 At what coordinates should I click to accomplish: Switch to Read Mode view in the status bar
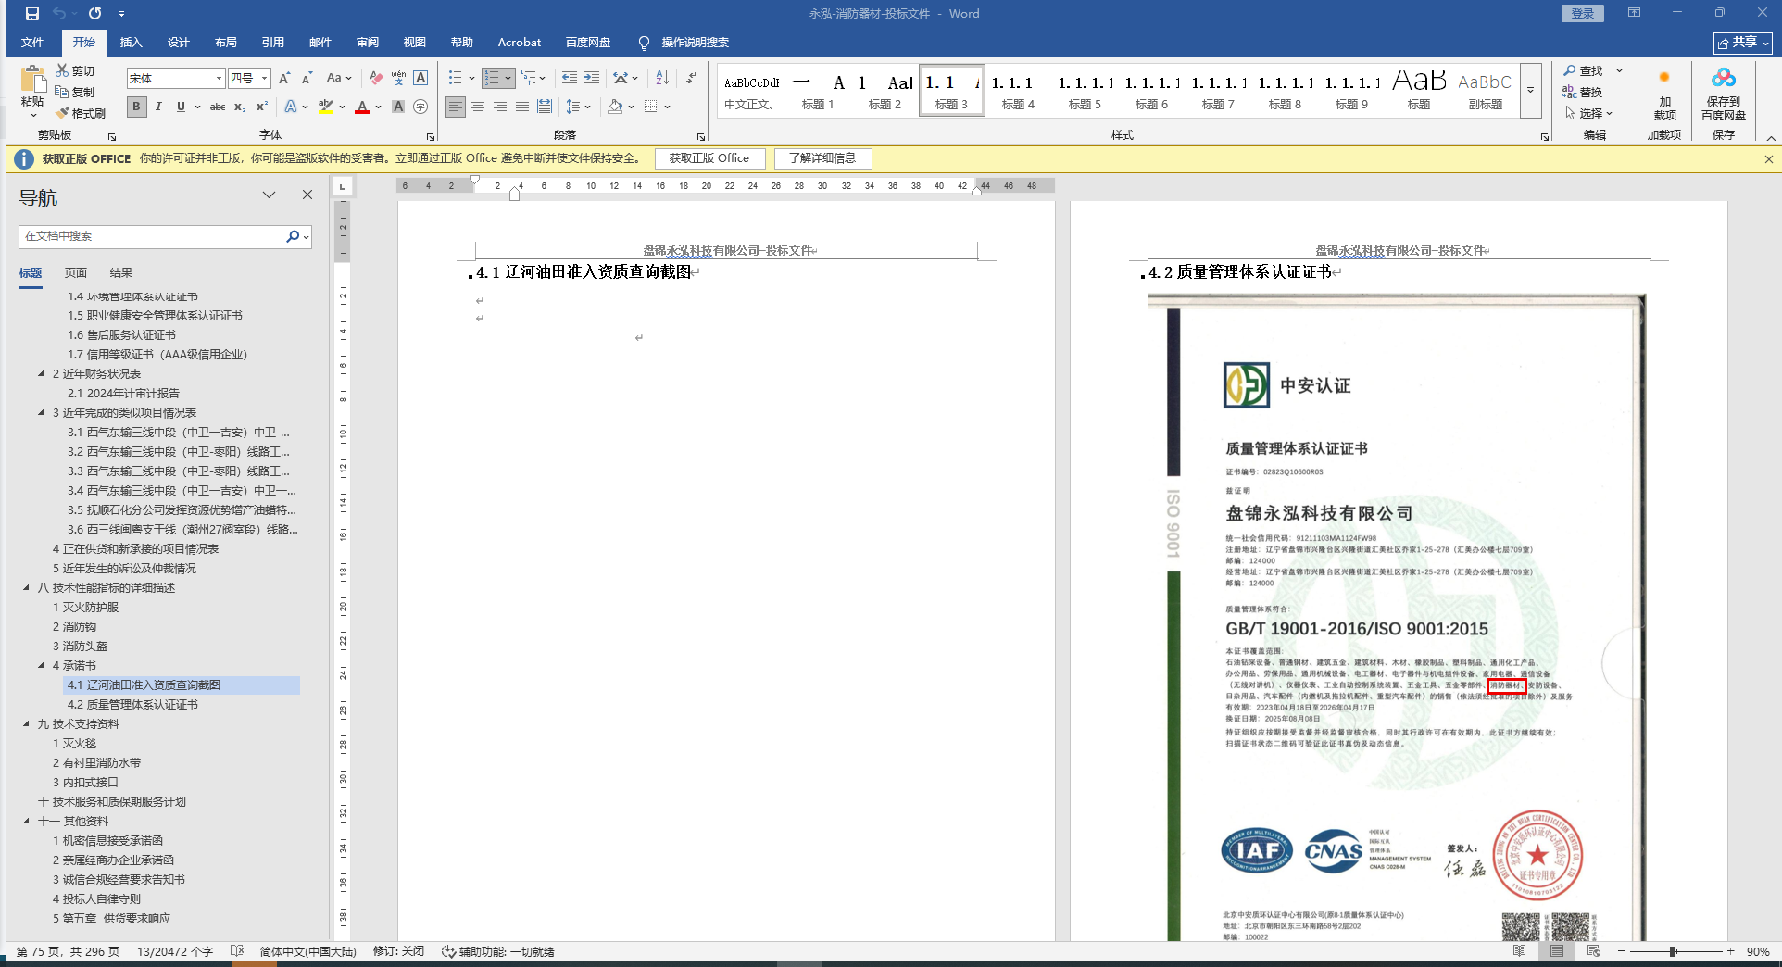coord(1520,951)
